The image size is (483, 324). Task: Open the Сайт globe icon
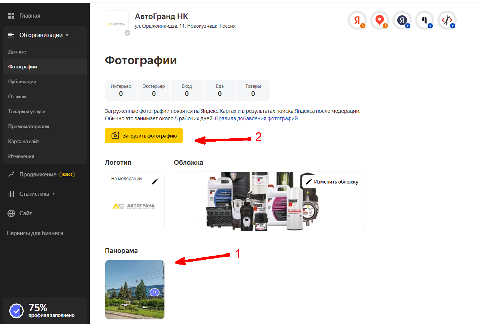(12, 213)
